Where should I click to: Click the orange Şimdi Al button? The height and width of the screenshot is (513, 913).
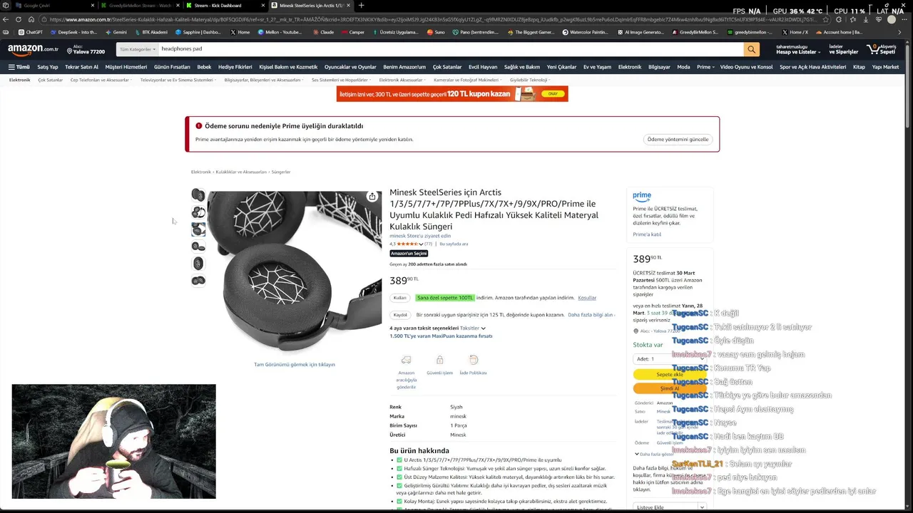coord(670,388)
